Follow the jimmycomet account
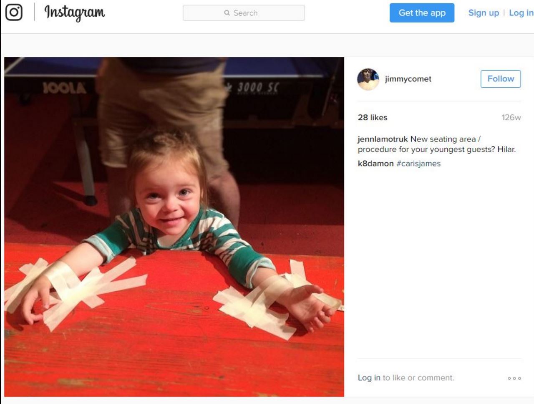534x404 pixels. (x=501, y=79)
